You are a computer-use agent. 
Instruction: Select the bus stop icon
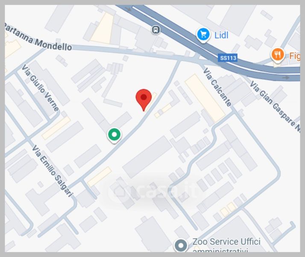[155, 30]
